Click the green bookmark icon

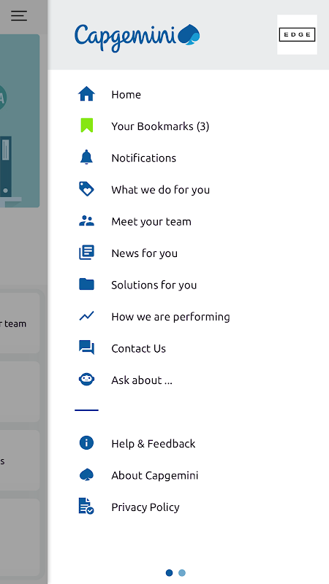pos(86,126)
